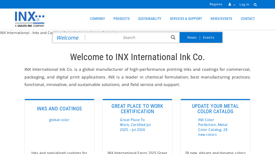275x154 pixels.
Task: Open the Regions link
Action: point(216,4)
